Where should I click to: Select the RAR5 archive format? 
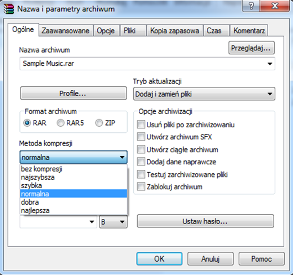(x=60, y=123)
